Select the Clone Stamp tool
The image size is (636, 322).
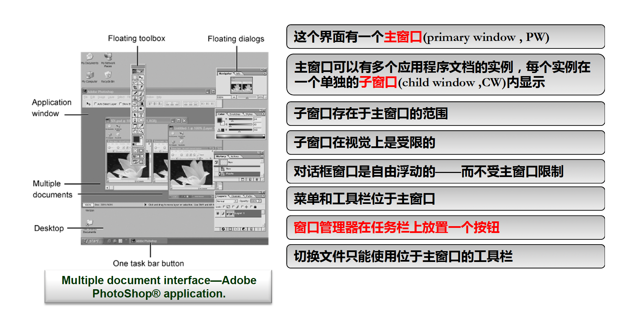(x=135, y=98)
